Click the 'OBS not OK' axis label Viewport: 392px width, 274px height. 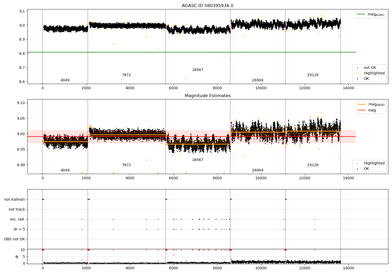pos(14,239)
